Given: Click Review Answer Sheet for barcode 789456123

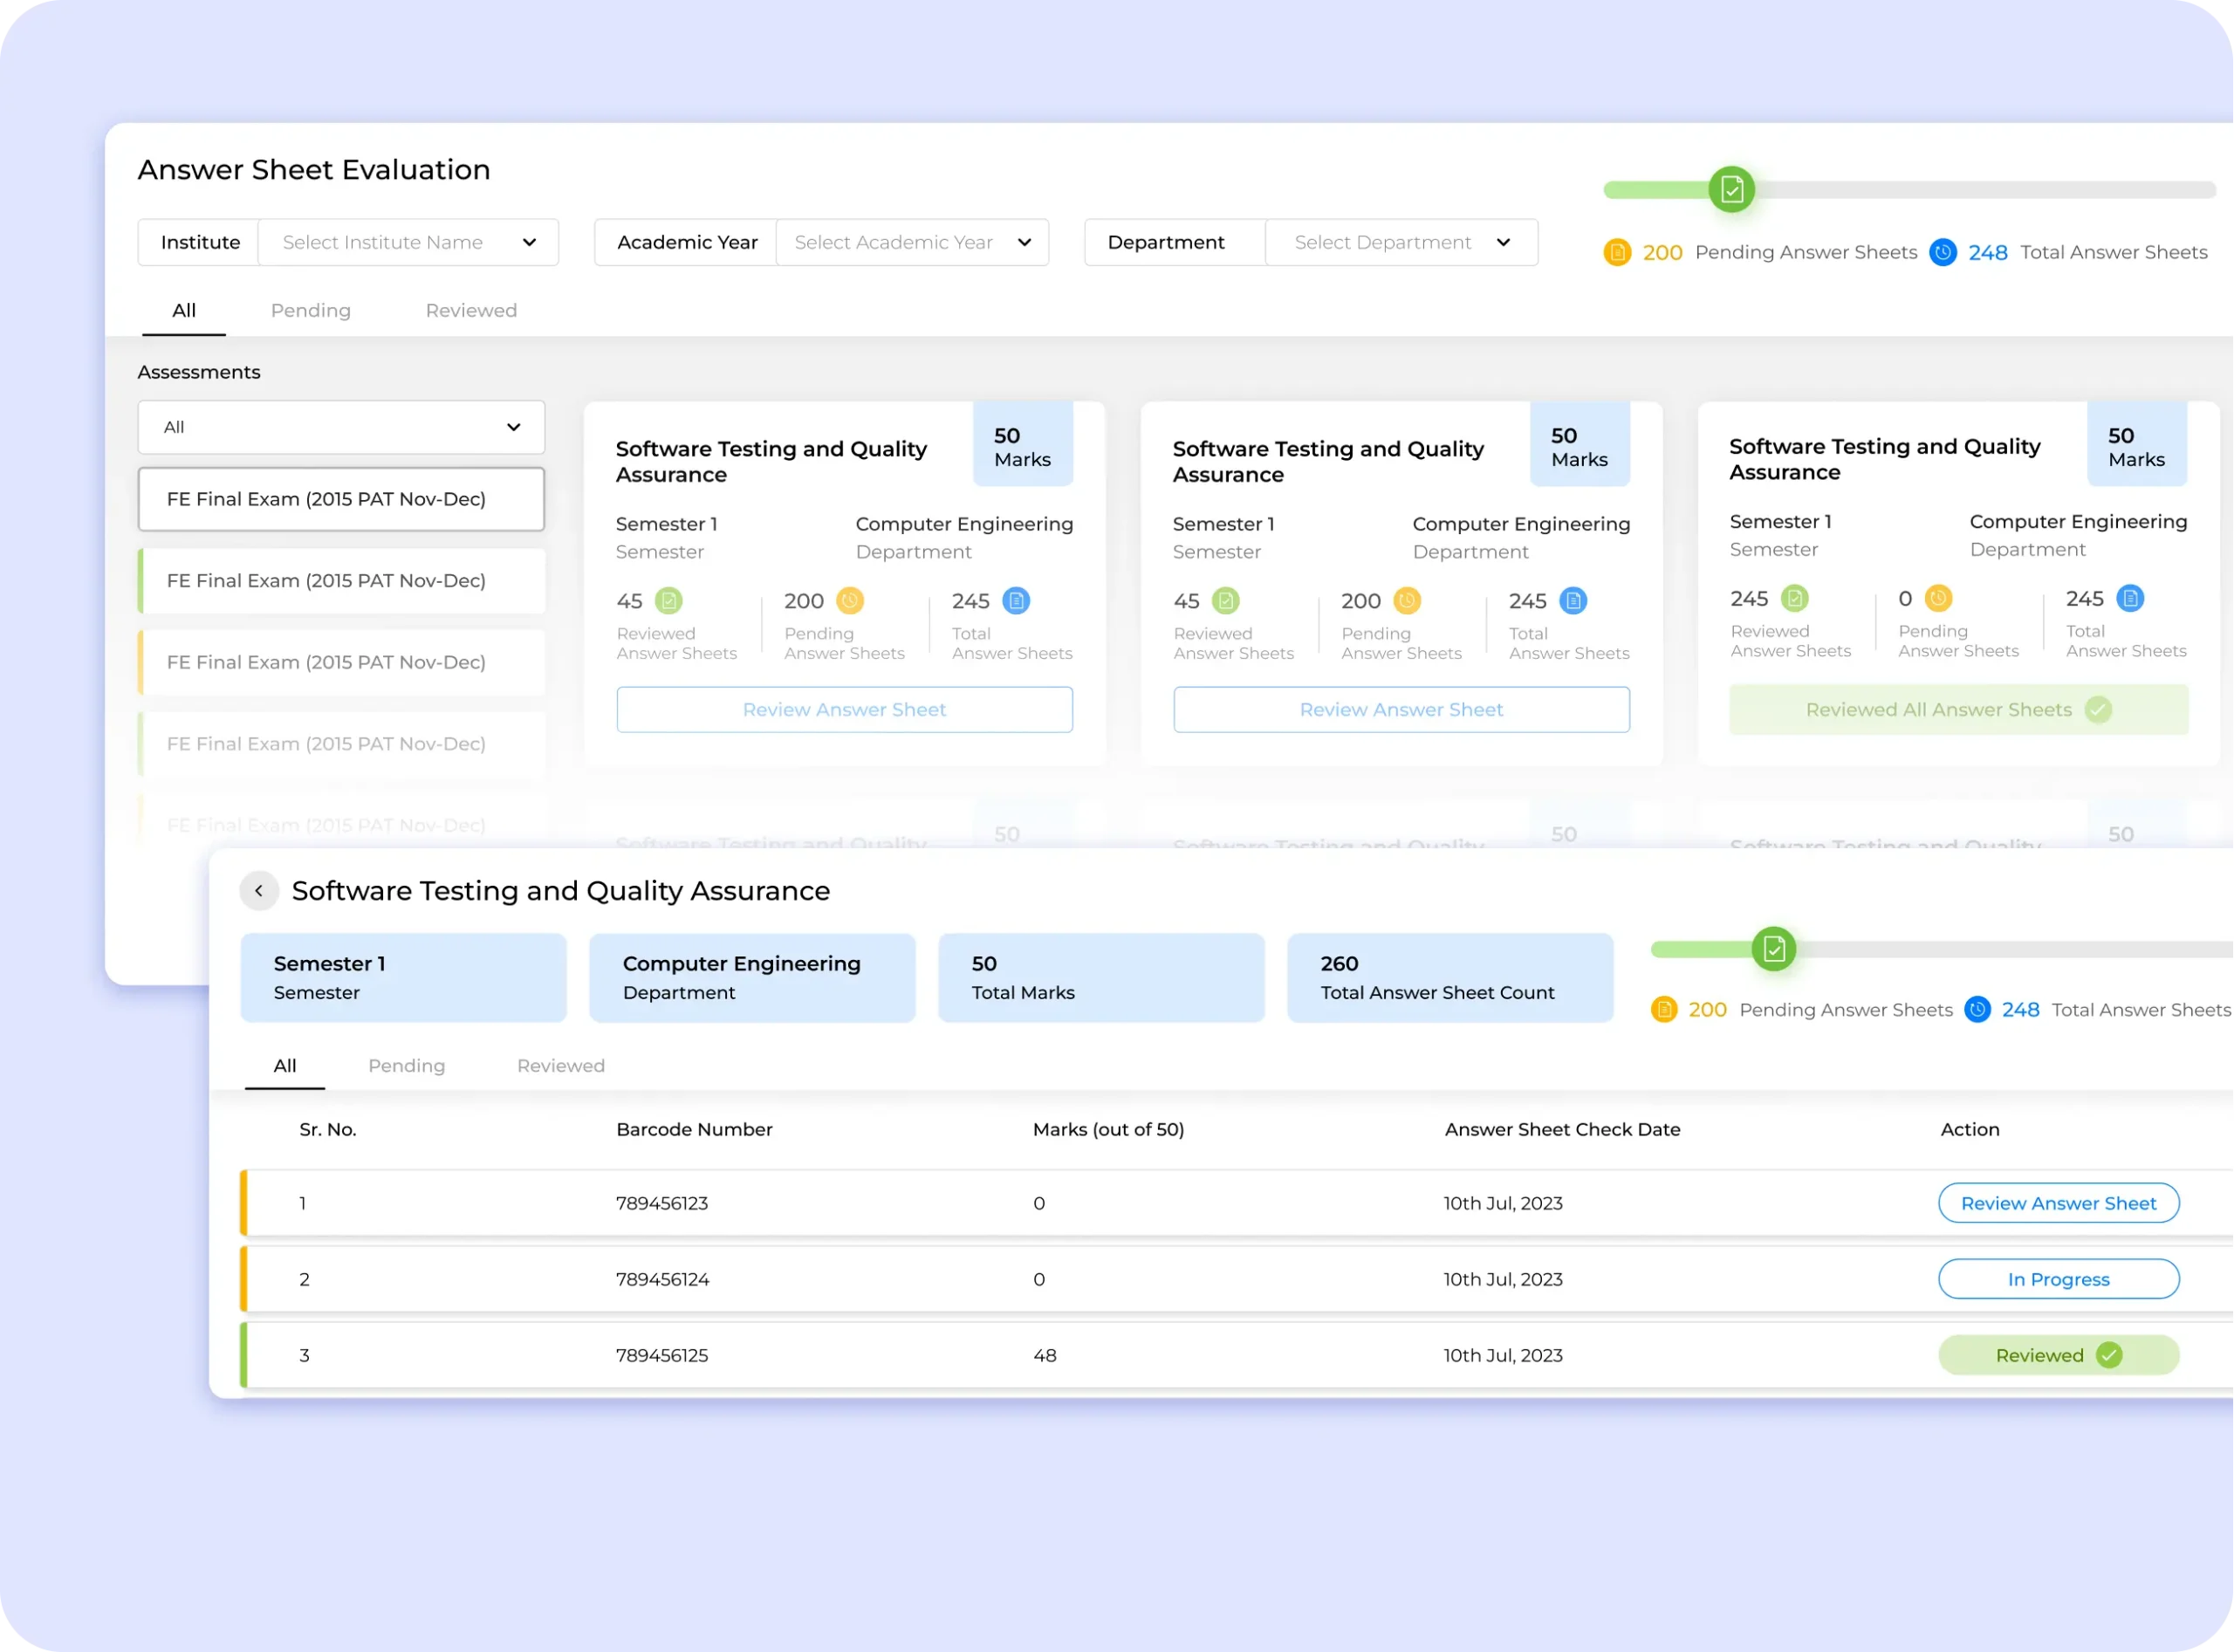Looking at the screenshot, I should (x=2058, y=1203).
